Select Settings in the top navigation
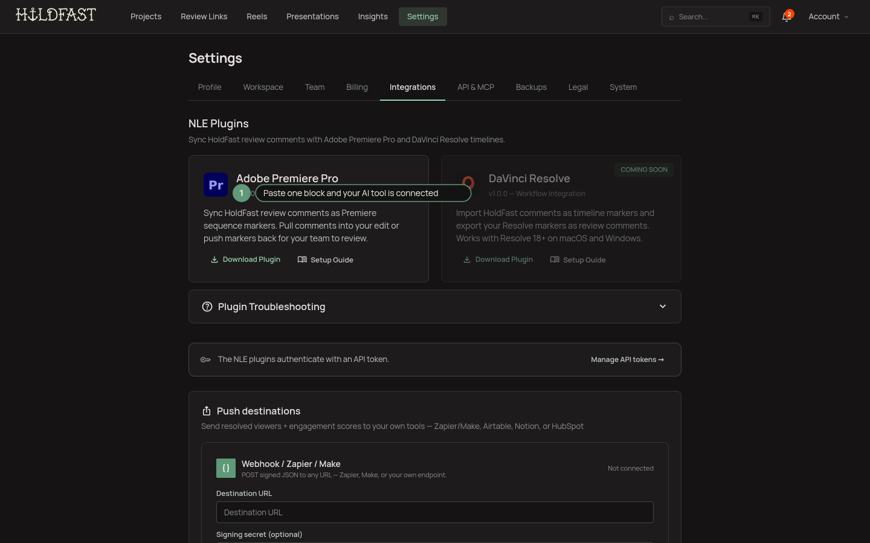This screenshot has width=870, height=543. (422, 16)
